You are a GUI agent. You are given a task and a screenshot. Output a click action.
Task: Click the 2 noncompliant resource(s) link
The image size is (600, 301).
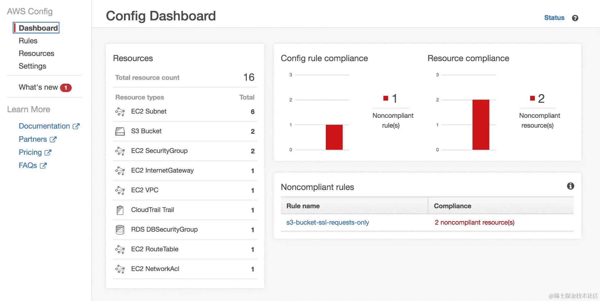pos(474,222)
